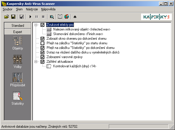Click the open folder toolbar icon
The height and width of the screenshot is (130, 175).
[x=7, y=17]
